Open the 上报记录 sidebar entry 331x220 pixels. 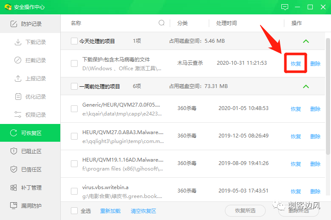click(x=30, y=79)
